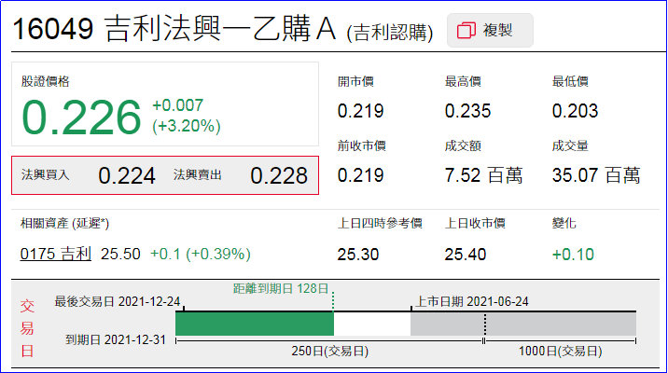Click the 成交額 heading
Screen dimensions: 668x373
(463, 146)
